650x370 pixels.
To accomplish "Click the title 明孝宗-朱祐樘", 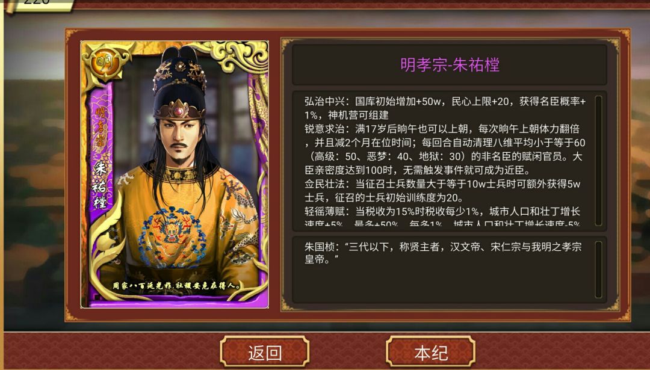I will click(450, 64).
